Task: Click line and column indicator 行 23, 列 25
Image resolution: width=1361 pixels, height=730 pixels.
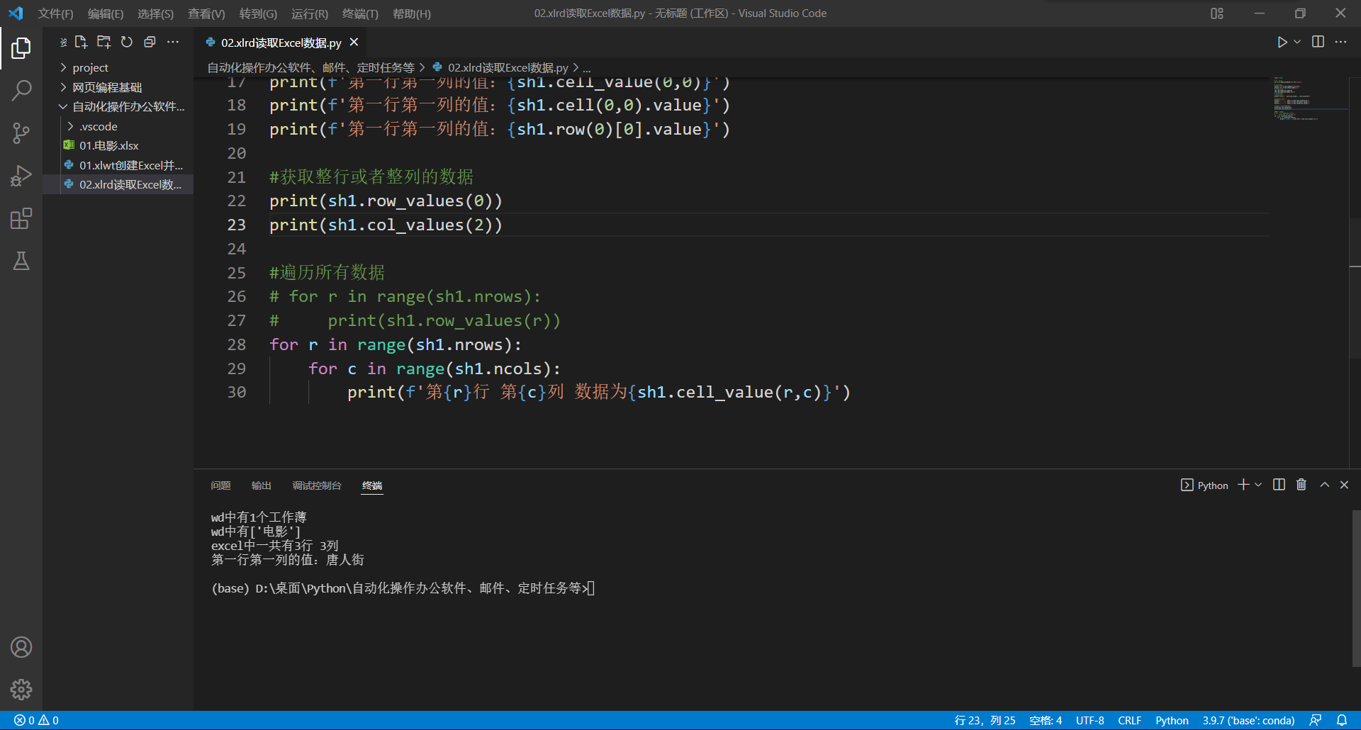Action: point(985,720)
